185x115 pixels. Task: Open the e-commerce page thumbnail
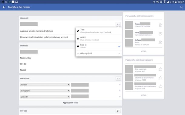pyautogui.click(x=129, y=78)
